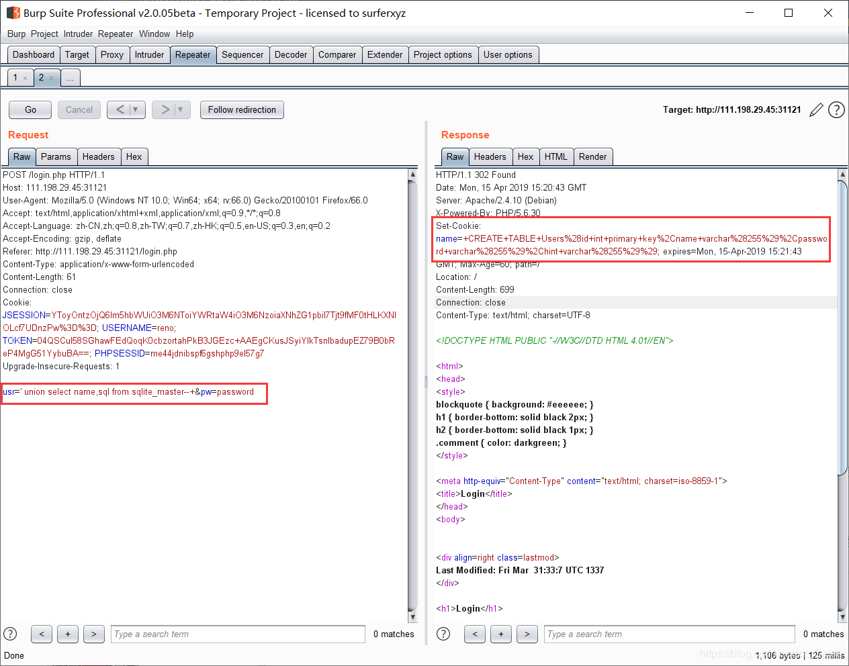Select request Params tab
This screenshot has height=666, width=849.
[x=56, y=156]
